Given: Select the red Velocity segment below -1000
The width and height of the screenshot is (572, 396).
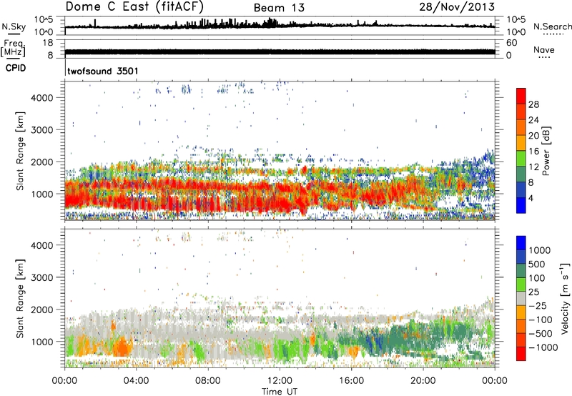Looking at the screenshot, I should click(x=521, y=354).
